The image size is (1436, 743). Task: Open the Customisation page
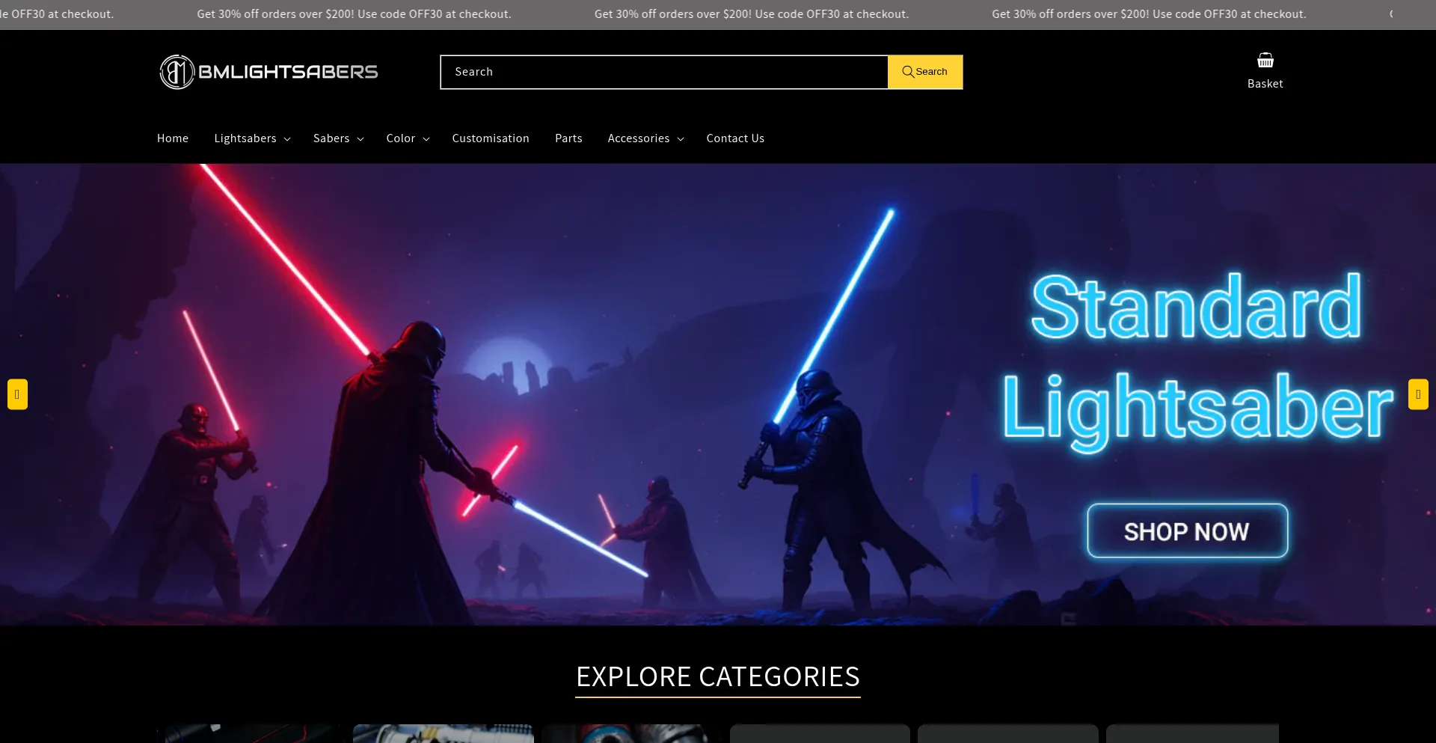coord(491,138)
